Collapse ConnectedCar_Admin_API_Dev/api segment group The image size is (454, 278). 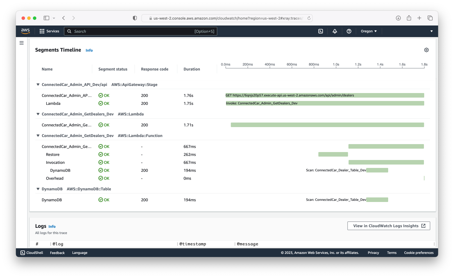[38, 85]
